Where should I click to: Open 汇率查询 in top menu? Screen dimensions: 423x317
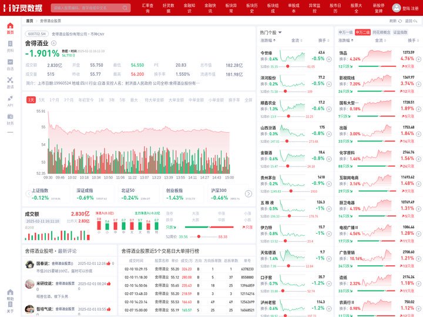pyautogui.click(x=147, y=8)
